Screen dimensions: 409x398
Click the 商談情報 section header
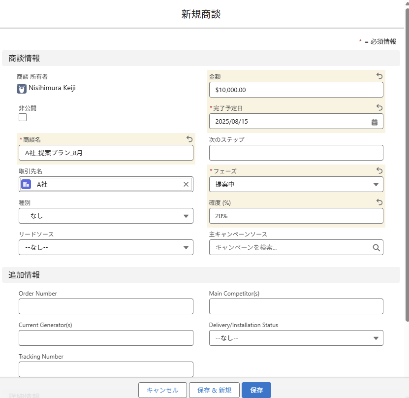pyautogui.click(x=201, y=58)
